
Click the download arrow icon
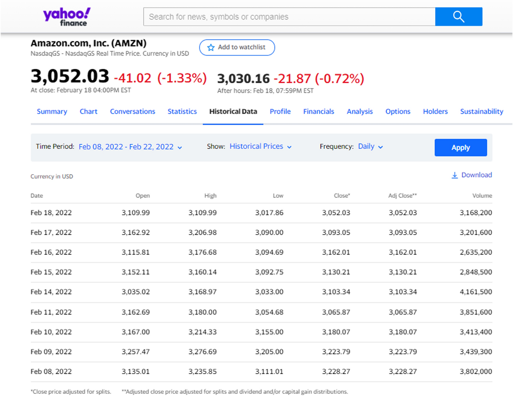tap(455, 175)
